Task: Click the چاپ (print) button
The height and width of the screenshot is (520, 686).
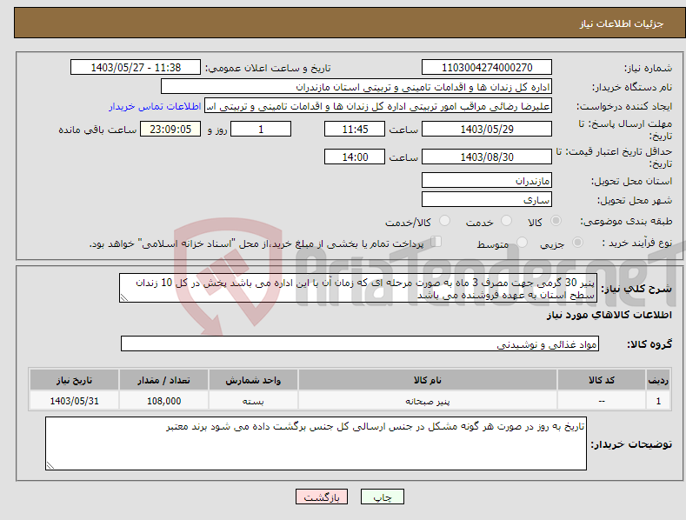Action: click(382, 497)
